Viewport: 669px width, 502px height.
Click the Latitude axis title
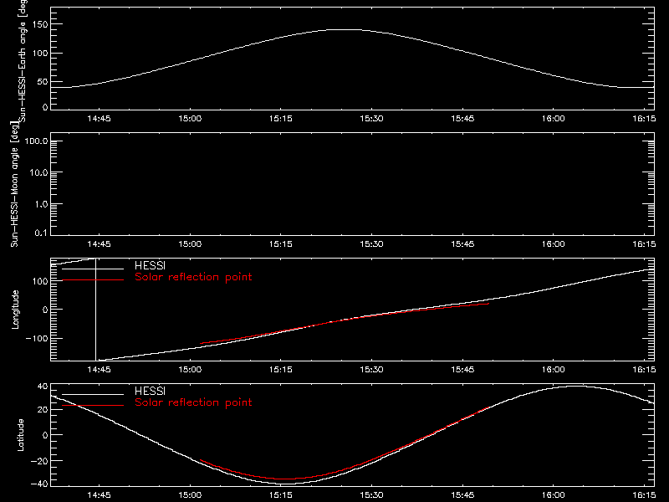coord(20,435)
